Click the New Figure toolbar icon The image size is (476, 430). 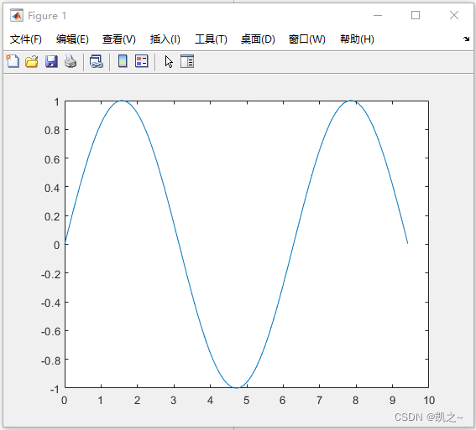tap(13, 61)
